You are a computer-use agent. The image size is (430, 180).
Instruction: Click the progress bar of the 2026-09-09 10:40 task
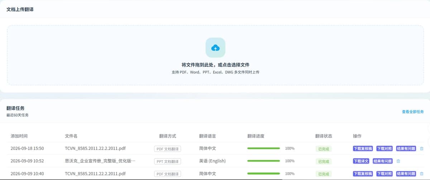pyautogui.click(x=263, y=173)
